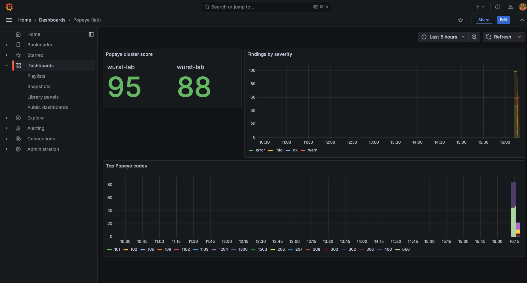Viewport: 527px width, 283px height.
Task: Collapse the top toolbar with chevron
Action: click(522, 20)
